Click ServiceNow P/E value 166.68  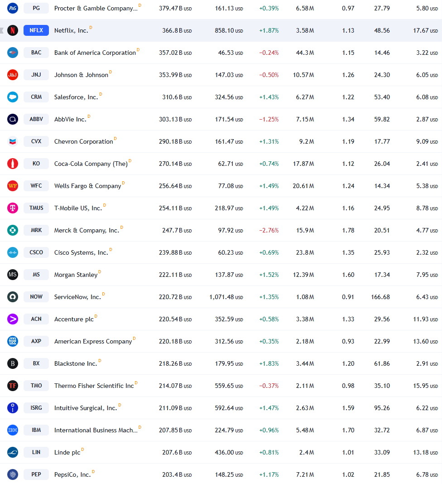380,297
